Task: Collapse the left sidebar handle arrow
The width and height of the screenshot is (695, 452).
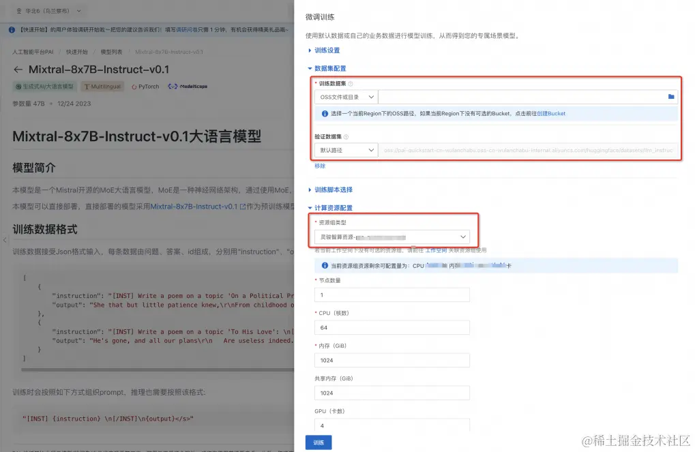Action: click(4, 240)
